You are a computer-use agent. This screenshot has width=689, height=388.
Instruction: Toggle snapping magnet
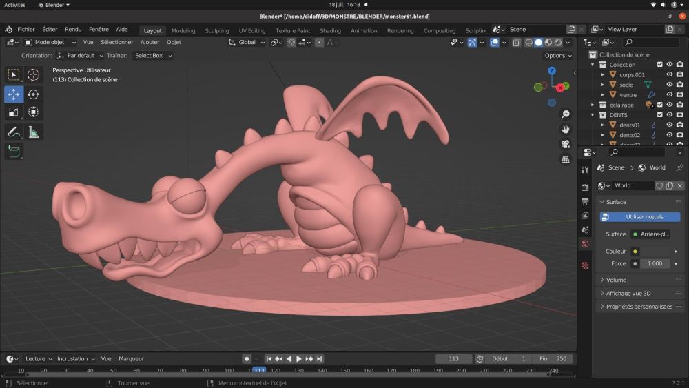coord(291,43)
